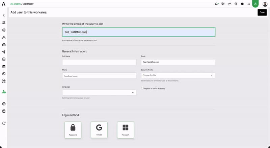Click the lightbulb ideas icon
This screenshot has width=270, height=148.
coord(223,4)
